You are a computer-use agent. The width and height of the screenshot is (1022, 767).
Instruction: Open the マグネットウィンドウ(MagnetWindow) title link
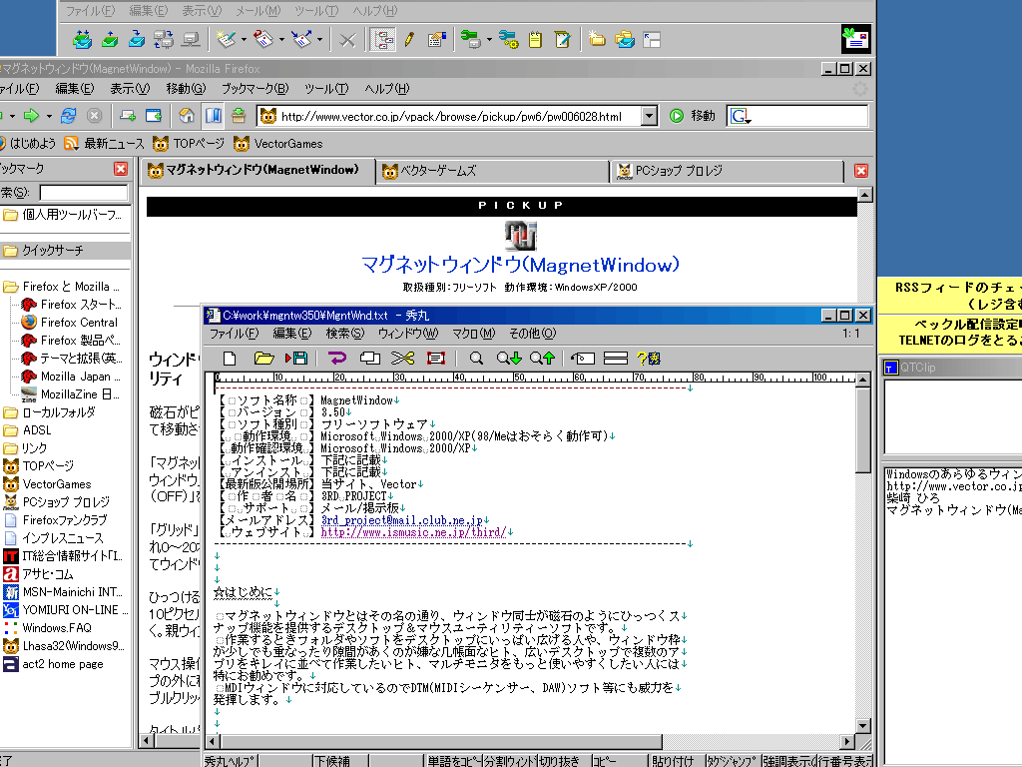(x=520, y=265)
